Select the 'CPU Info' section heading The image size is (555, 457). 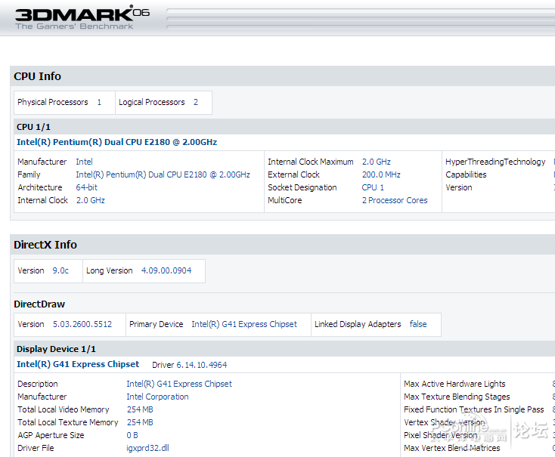coord(37,76)
